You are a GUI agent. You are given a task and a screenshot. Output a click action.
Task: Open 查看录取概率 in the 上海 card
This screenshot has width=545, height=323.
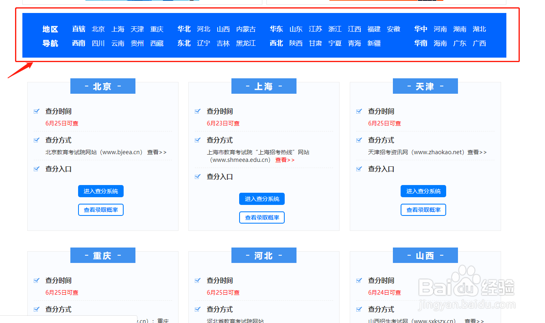click(262, 217)
